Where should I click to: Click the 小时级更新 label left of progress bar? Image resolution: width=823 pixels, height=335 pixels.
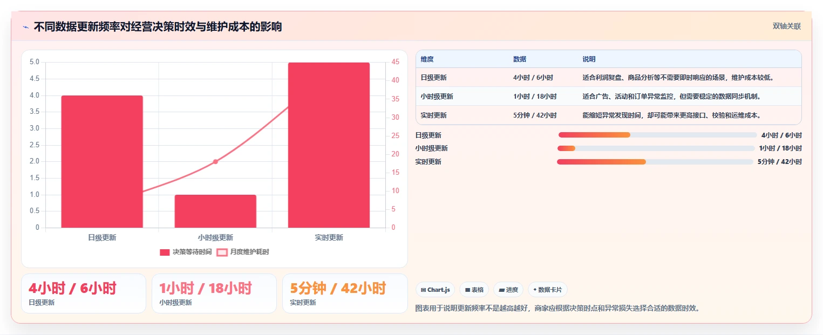tap(431, 148)
